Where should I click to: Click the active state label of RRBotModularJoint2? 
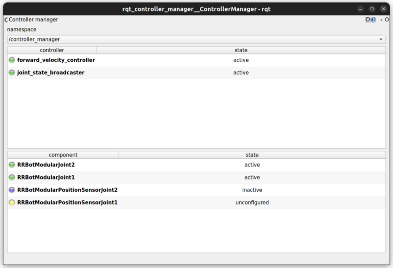[252, 165]
